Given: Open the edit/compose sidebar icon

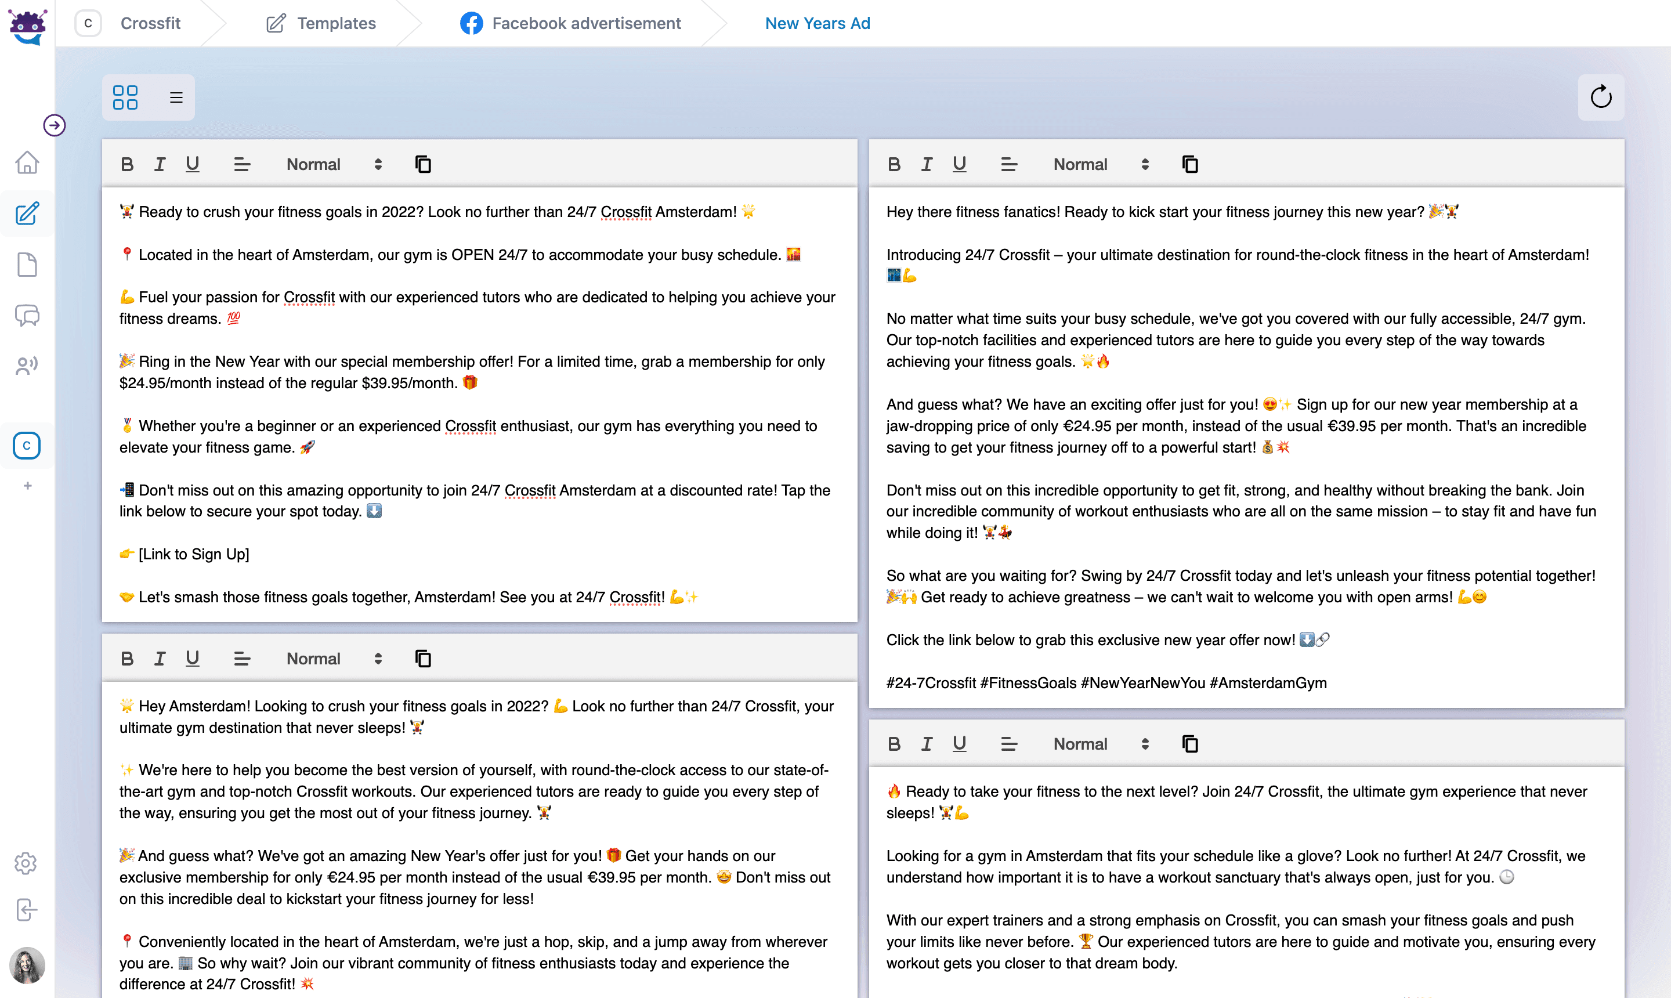Looking at the screenshot, I should (27, 213).
